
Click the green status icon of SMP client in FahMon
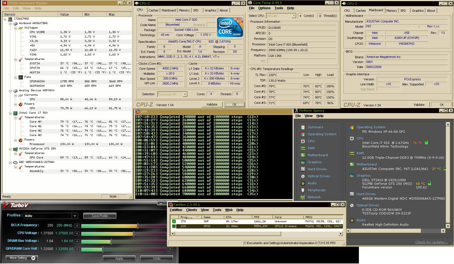[x=174, y=221]
